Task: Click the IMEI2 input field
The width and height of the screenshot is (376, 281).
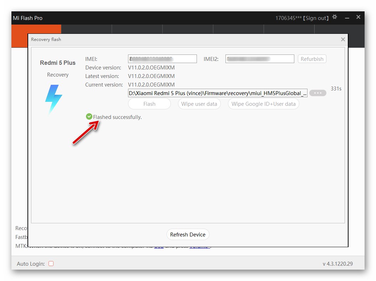Action: [260, 59]
